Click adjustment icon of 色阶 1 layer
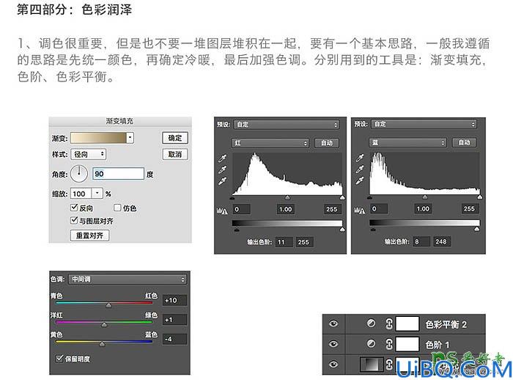Viewport: 513px width, 380px height. 371,343
